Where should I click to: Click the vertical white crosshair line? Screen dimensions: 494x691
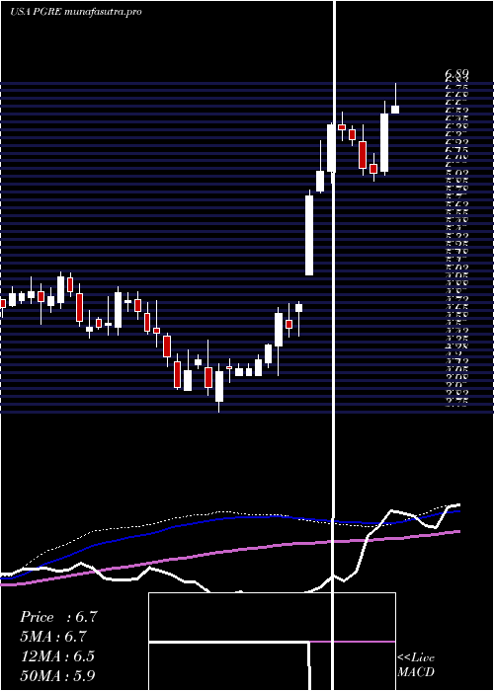pos(334,345)
